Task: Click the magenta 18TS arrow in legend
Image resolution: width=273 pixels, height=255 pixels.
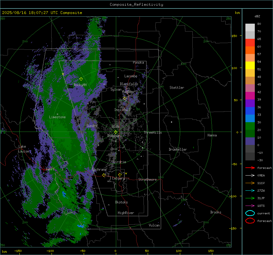Action: 250,206
